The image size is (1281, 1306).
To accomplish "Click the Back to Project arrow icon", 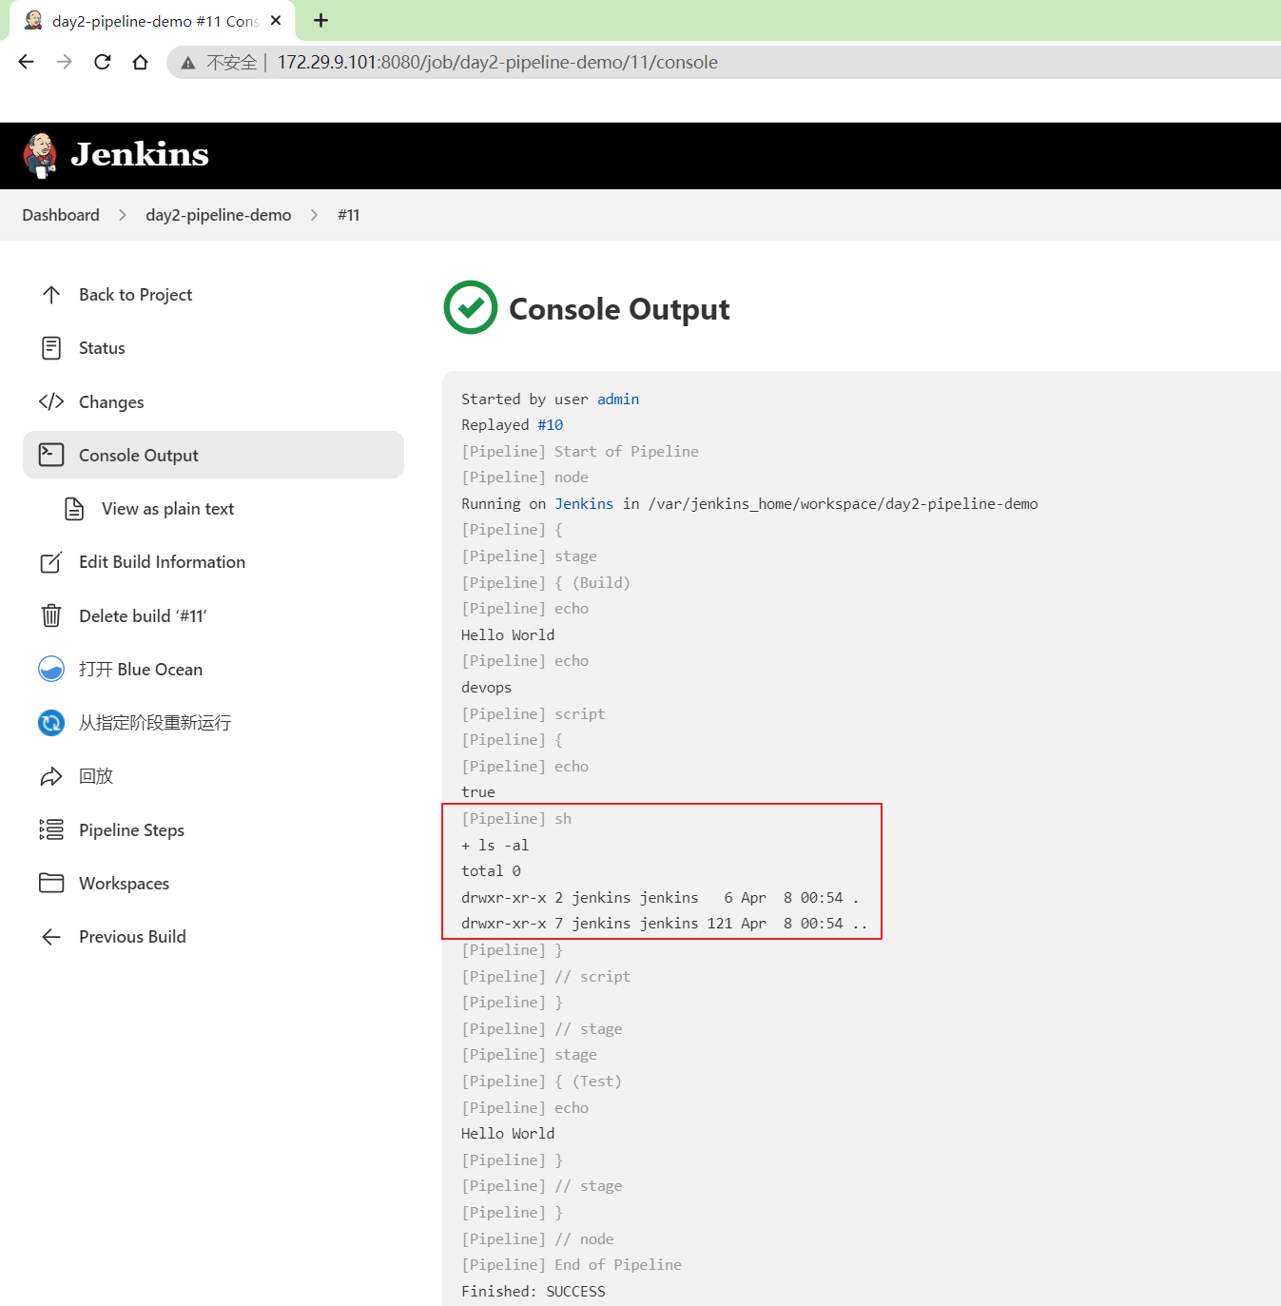I will coord(51,295).
